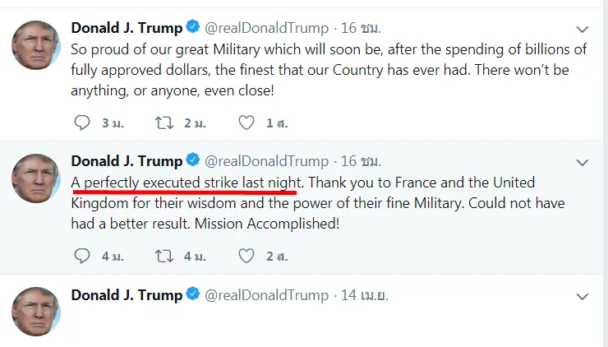Screen dimensions: 608x347
Task: Reply to the 'So proud of our great Military' tweet
Action: [82, 123]
